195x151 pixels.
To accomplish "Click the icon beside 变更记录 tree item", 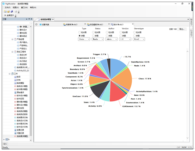I will tap(15, 130).
